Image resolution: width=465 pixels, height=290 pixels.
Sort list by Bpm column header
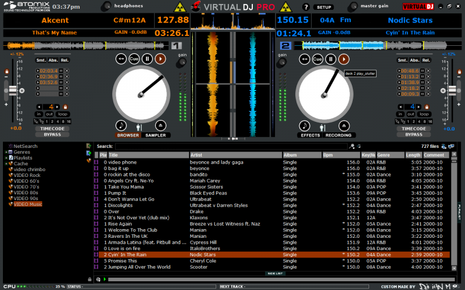[341, 155]
